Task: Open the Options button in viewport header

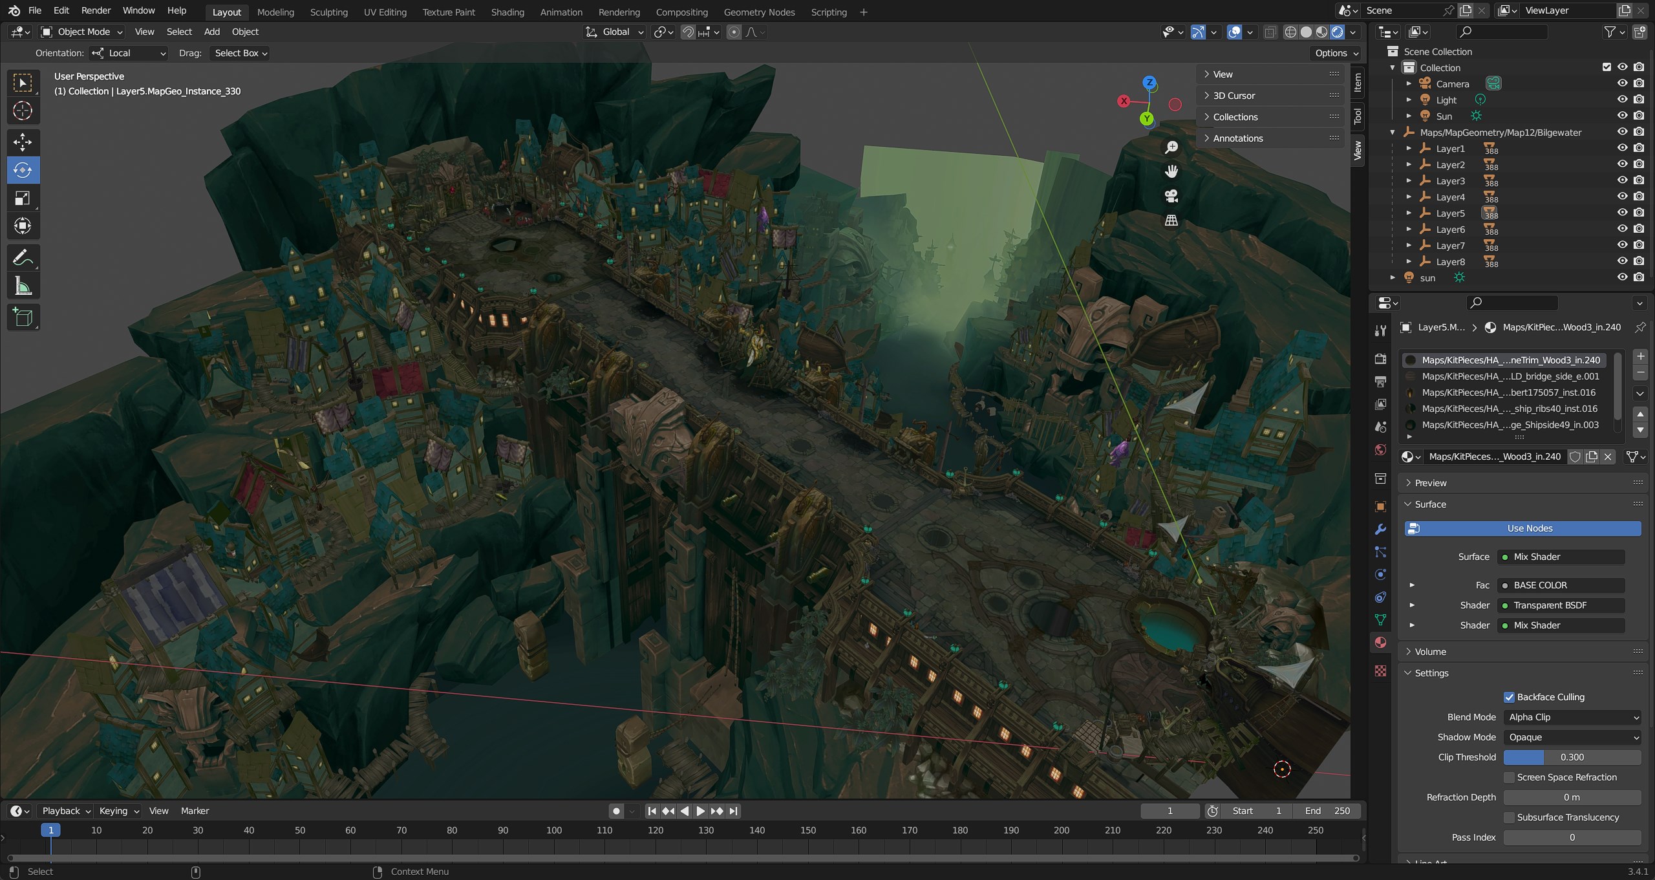Action: (1336, 53)
